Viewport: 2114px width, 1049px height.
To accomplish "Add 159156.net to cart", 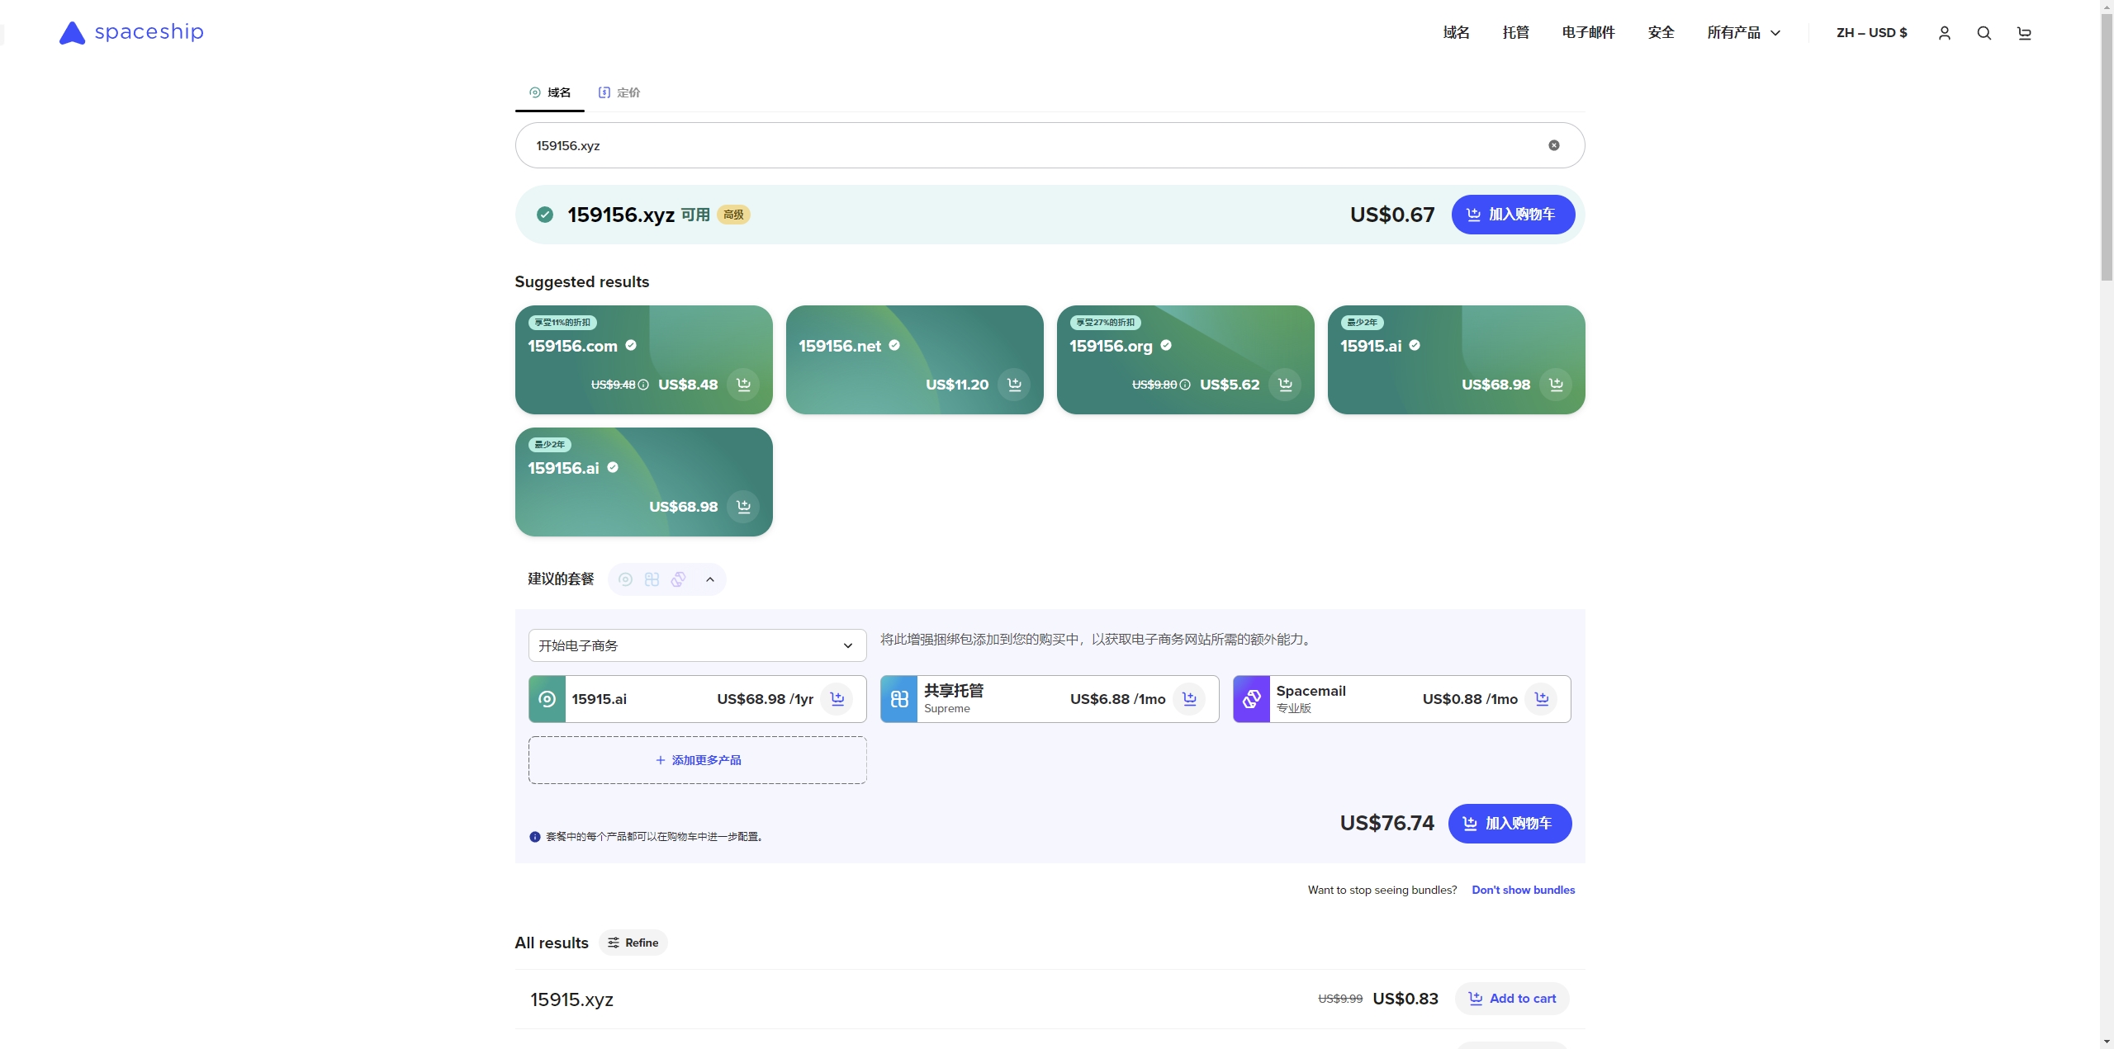I will tap(1014, 385).
